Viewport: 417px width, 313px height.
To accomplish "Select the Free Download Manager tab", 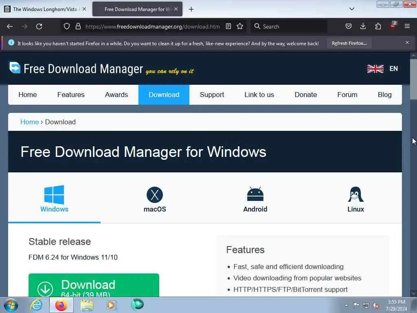I will coord(137,9).
